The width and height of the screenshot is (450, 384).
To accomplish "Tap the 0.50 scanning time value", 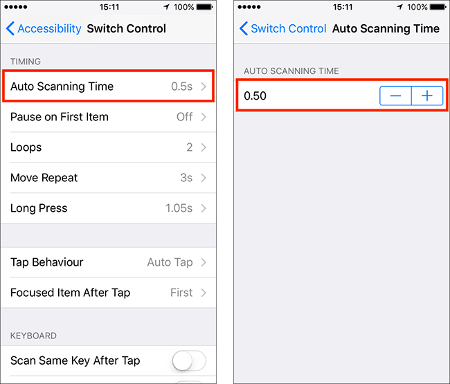I will [x=255, y=95].
